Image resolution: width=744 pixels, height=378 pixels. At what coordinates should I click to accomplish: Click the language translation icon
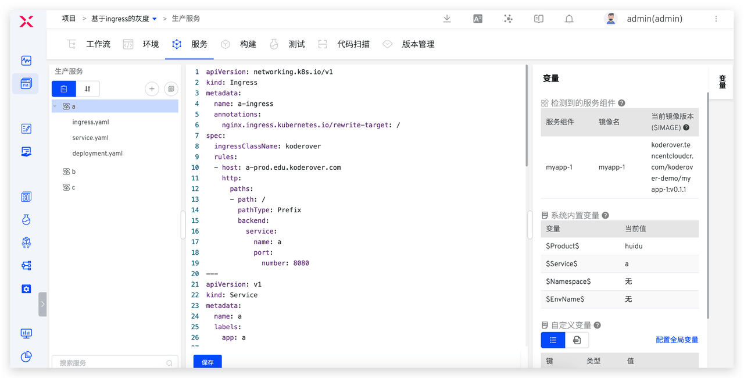click(x=478, y=19)
